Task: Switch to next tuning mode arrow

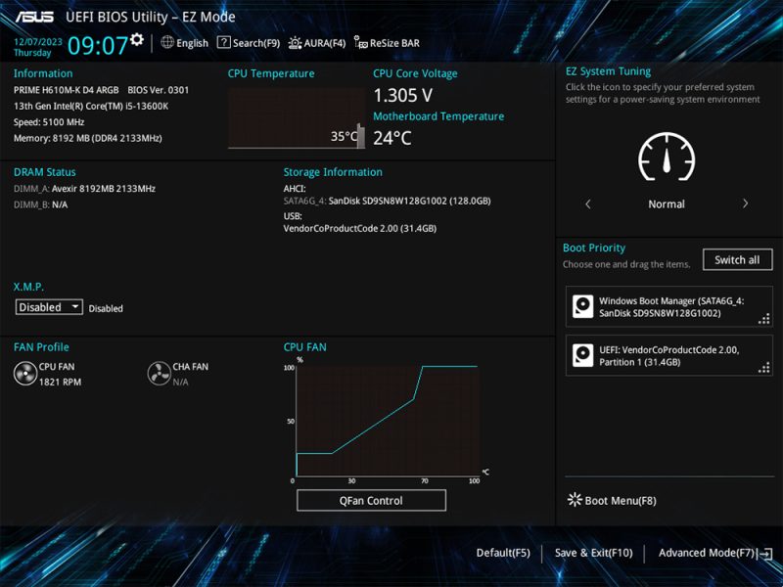Action: (x=745, y=203)
